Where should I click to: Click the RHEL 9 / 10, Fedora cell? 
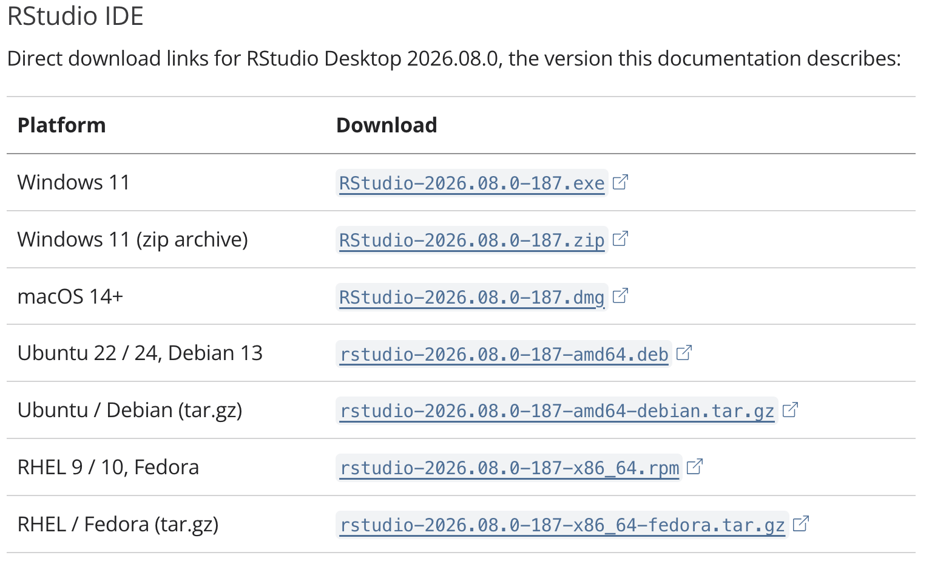[108, 467]
